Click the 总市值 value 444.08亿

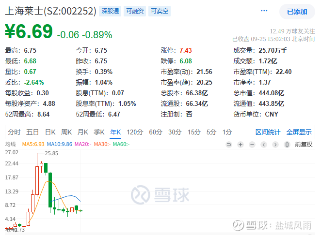(x=271, y=93)
